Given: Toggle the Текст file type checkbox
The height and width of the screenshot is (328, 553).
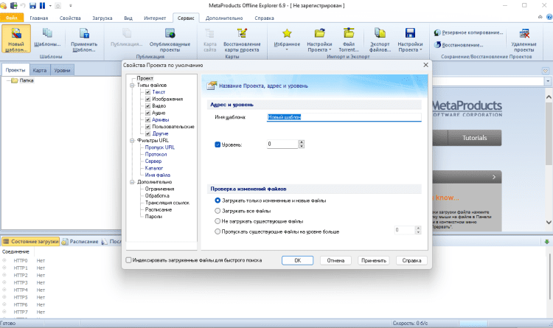Looking at the screenshot, I should (148, 92).
